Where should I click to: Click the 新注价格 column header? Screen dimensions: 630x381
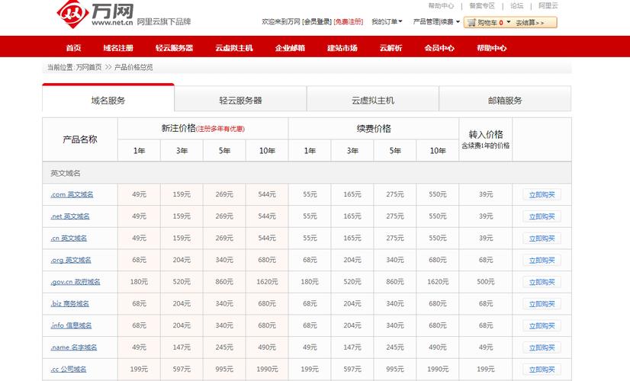click(203, 129)
